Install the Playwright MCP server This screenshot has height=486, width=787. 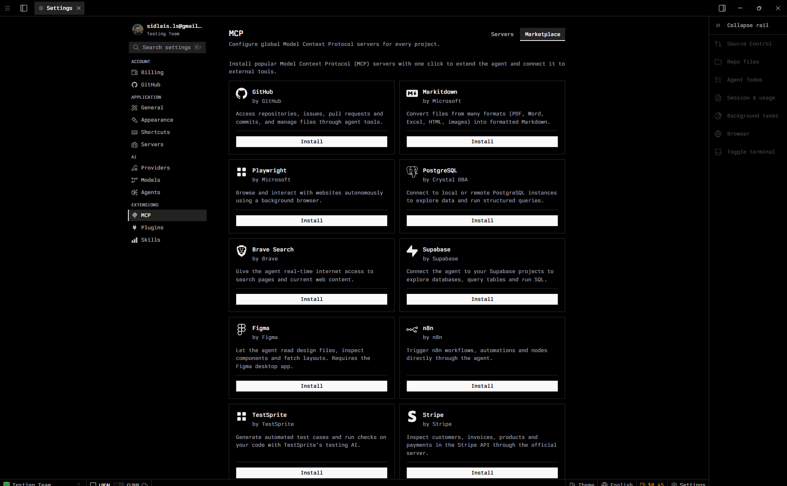(312, 221)
